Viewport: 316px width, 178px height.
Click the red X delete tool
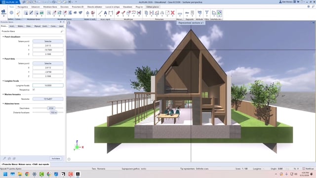point(173,13)
